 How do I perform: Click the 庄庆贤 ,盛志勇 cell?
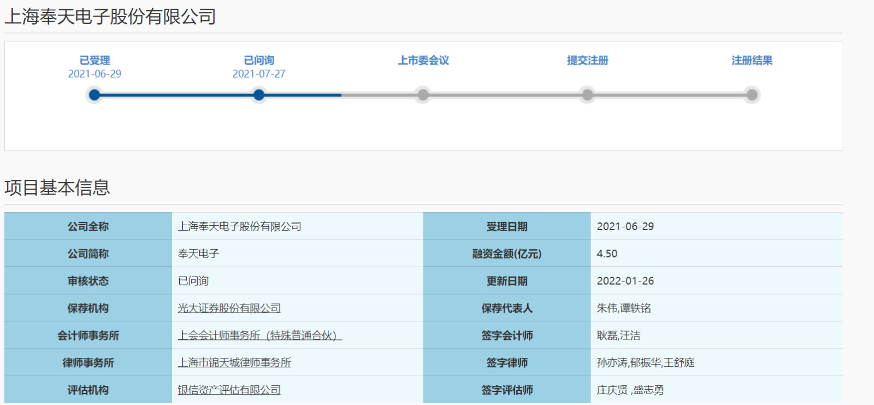click(717, 390)
